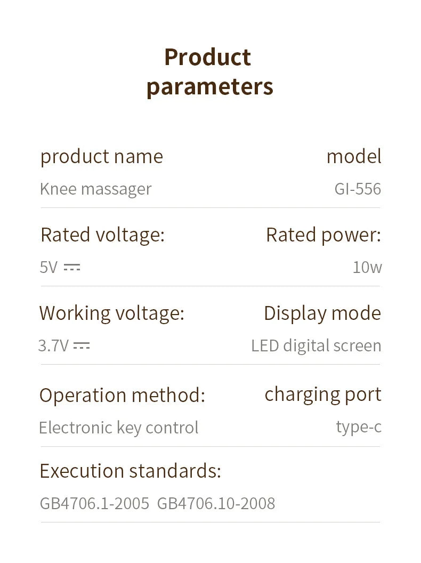Image resolution: width=421 pixels, height=563 pixels.
Task: Select the Display mode label
Action: (322, 313)
